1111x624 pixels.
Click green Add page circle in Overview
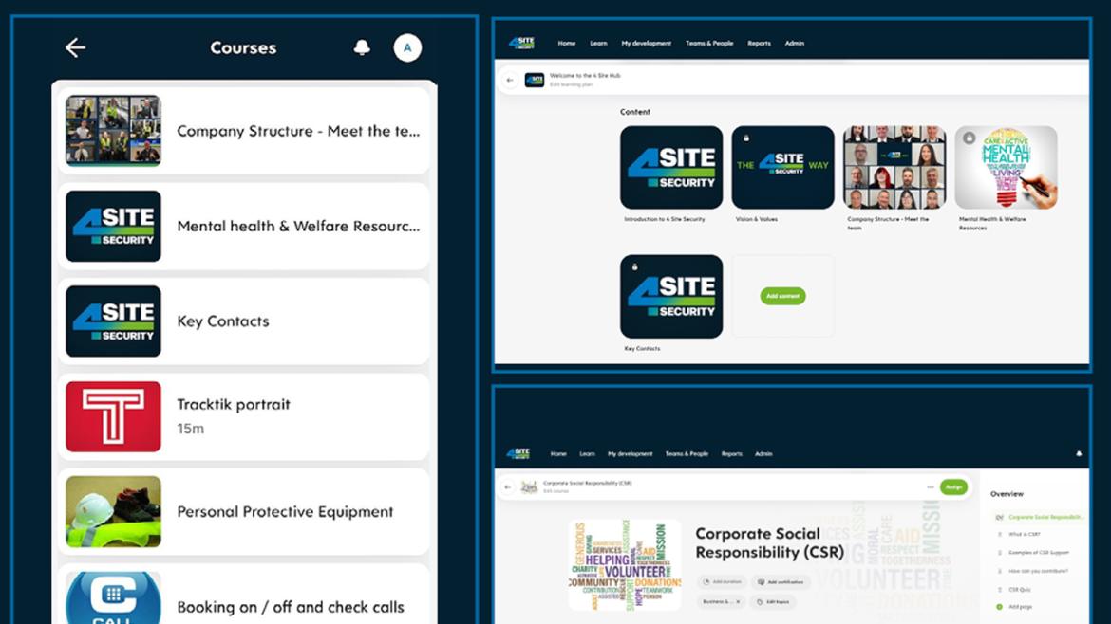tap(999, 607)
